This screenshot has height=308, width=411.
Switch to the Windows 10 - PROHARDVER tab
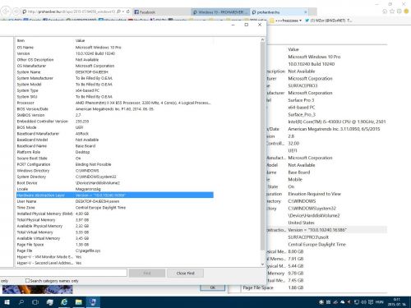(x=220, y=12)
